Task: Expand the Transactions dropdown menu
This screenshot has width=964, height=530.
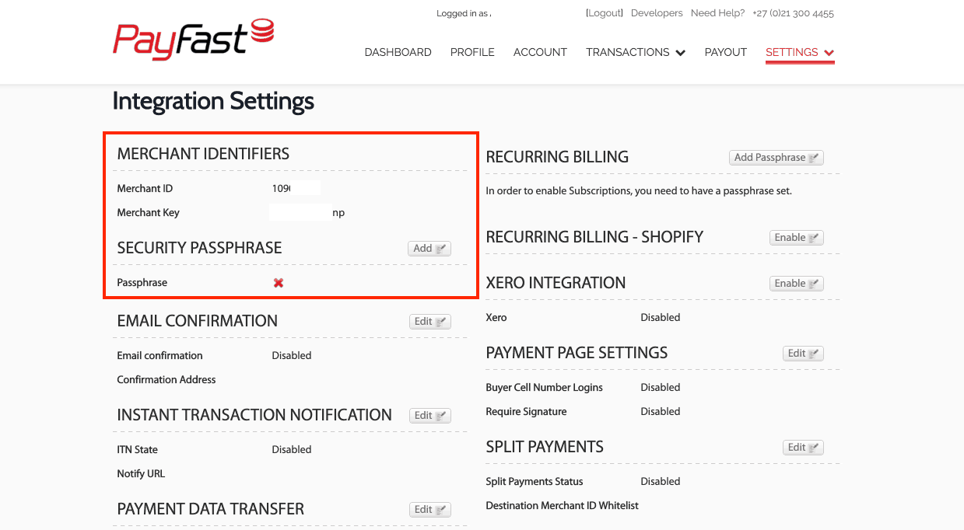Action: click(636, 52)
